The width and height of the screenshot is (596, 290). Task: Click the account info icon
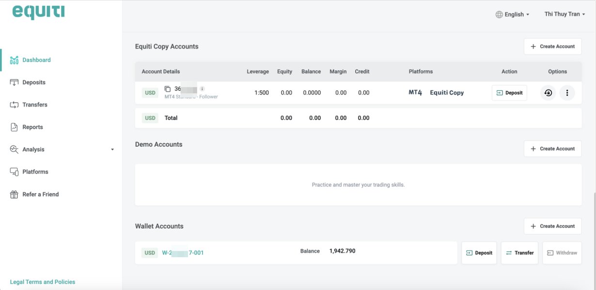202,89
